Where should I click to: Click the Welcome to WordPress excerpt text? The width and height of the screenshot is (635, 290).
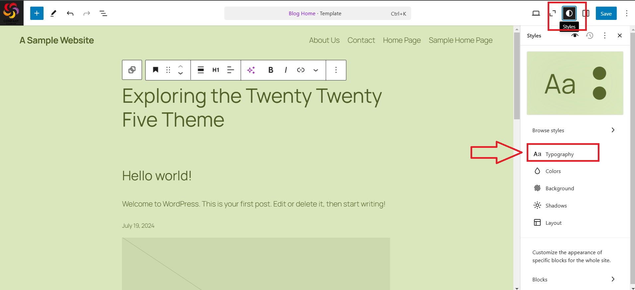254,204
